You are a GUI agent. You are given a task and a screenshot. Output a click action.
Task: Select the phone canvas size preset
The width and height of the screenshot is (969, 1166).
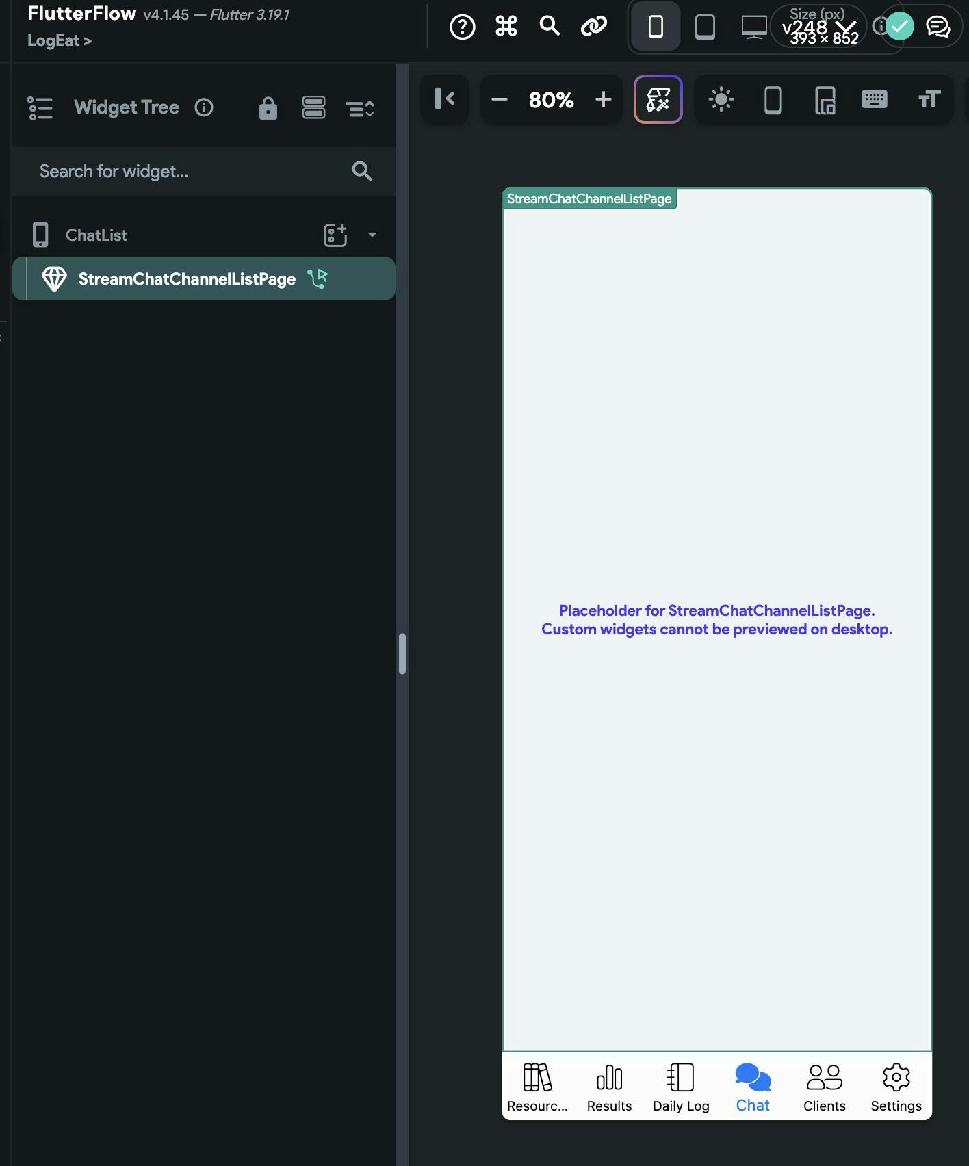point(656,27)
